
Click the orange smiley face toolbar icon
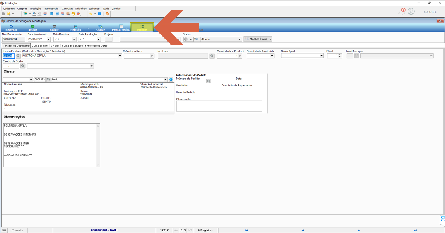pyautogui.click(x=107, y=14)
